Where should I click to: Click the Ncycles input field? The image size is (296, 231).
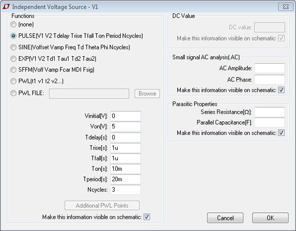(x=126, y=189)
